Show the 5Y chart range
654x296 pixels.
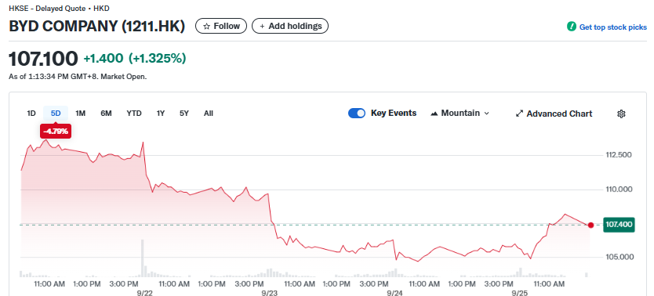pyautogui.click(x=184, y=114)
